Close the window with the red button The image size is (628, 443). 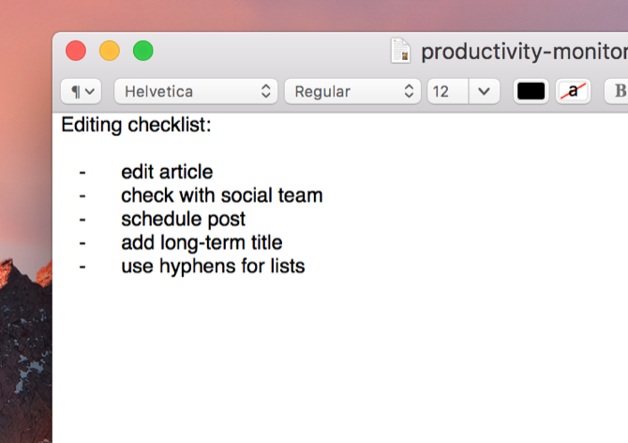point(76,51)
